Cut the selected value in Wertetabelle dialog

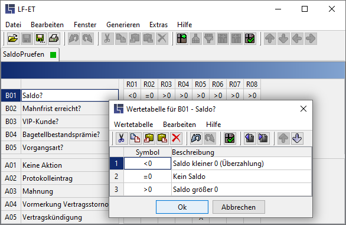tap(122, 138)
